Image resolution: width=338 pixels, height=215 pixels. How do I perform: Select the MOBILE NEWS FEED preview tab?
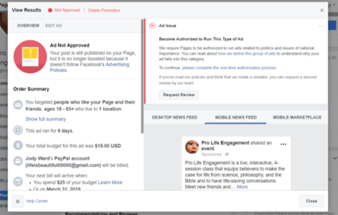coord(236,117)
